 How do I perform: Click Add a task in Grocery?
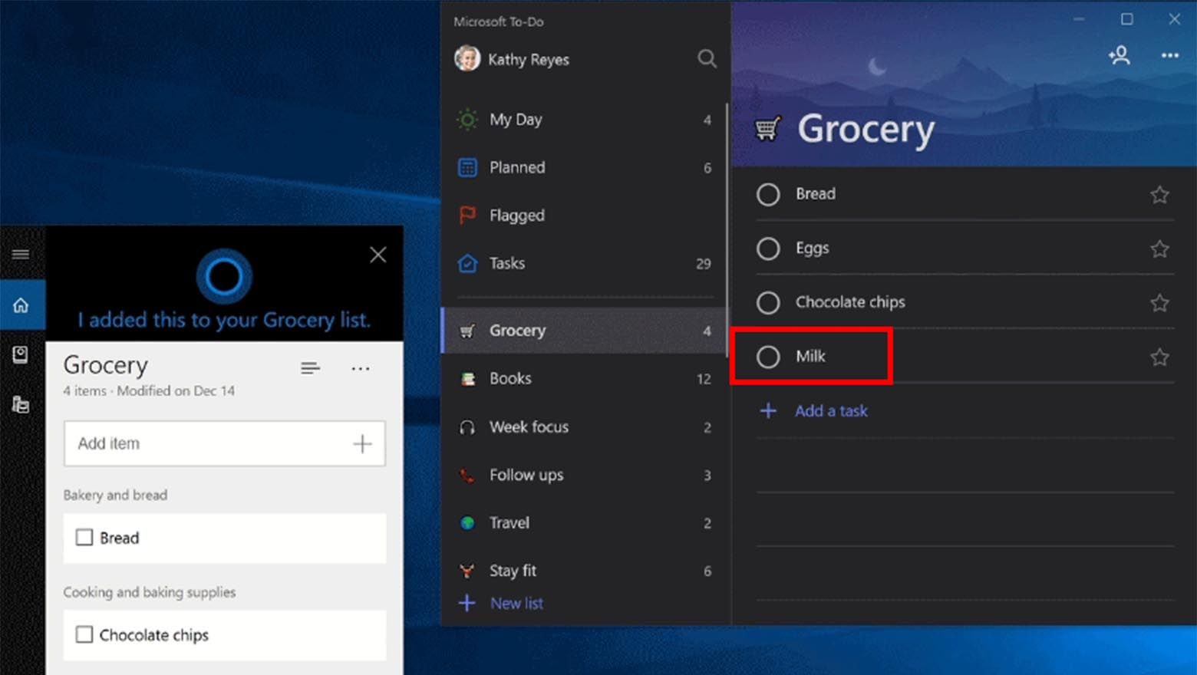coord(813,411)
